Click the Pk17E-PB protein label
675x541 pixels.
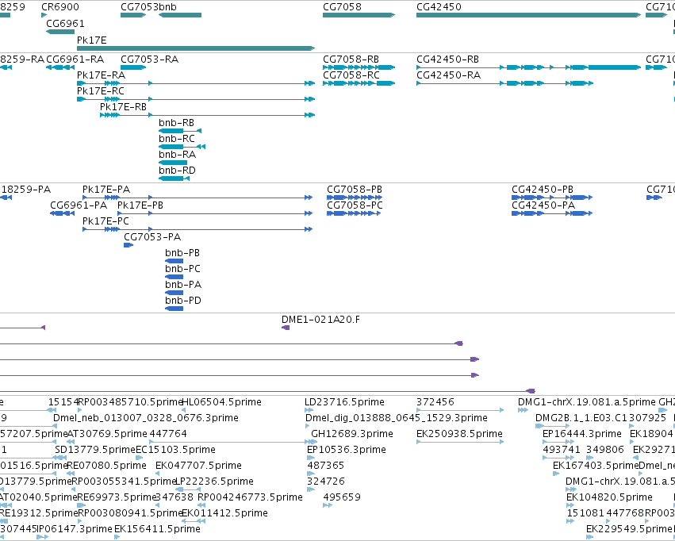[x=140, y=205]
